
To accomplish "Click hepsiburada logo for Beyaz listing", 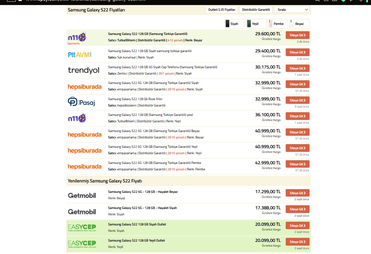I will (85, 134).
